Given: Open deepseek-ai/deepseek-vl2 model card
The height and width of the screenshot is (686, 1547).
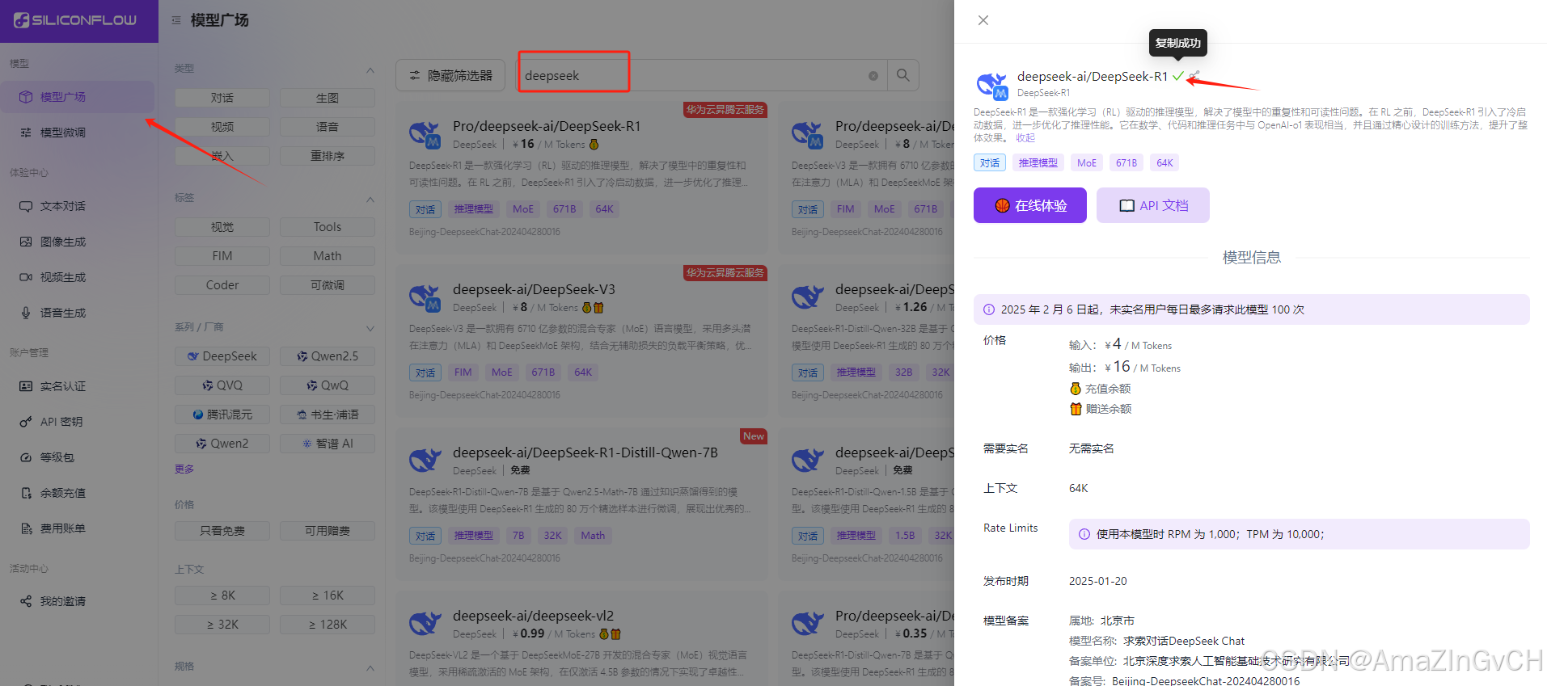Looking at the screenshot, I should point(581,639).
